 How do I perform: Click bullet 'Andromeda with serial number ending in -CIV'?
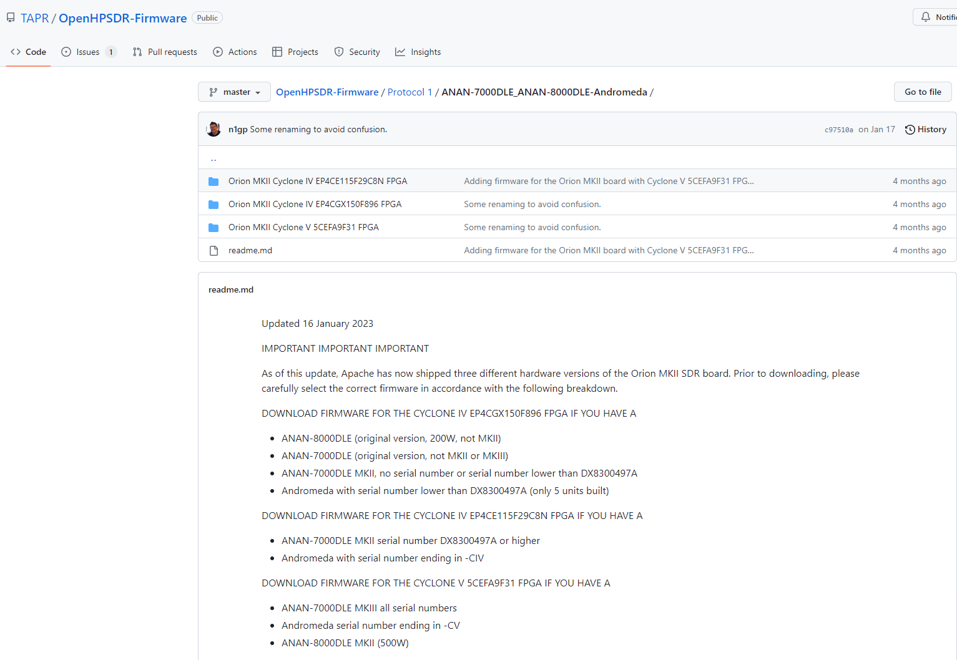383,558
